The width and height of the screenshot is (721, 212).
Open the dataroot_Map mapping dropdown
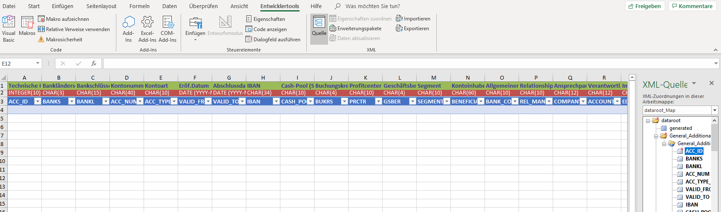coord(715,110)
